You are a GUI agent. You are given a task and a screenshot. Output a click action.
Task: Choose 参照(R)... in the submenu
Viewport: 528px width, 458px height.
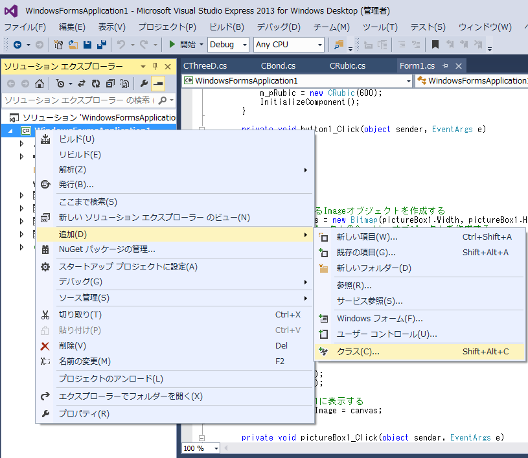(420, 286)
